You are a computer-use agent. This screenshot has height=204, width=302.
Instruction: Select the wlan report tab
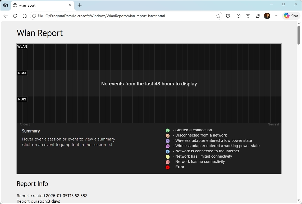[42, 5]
